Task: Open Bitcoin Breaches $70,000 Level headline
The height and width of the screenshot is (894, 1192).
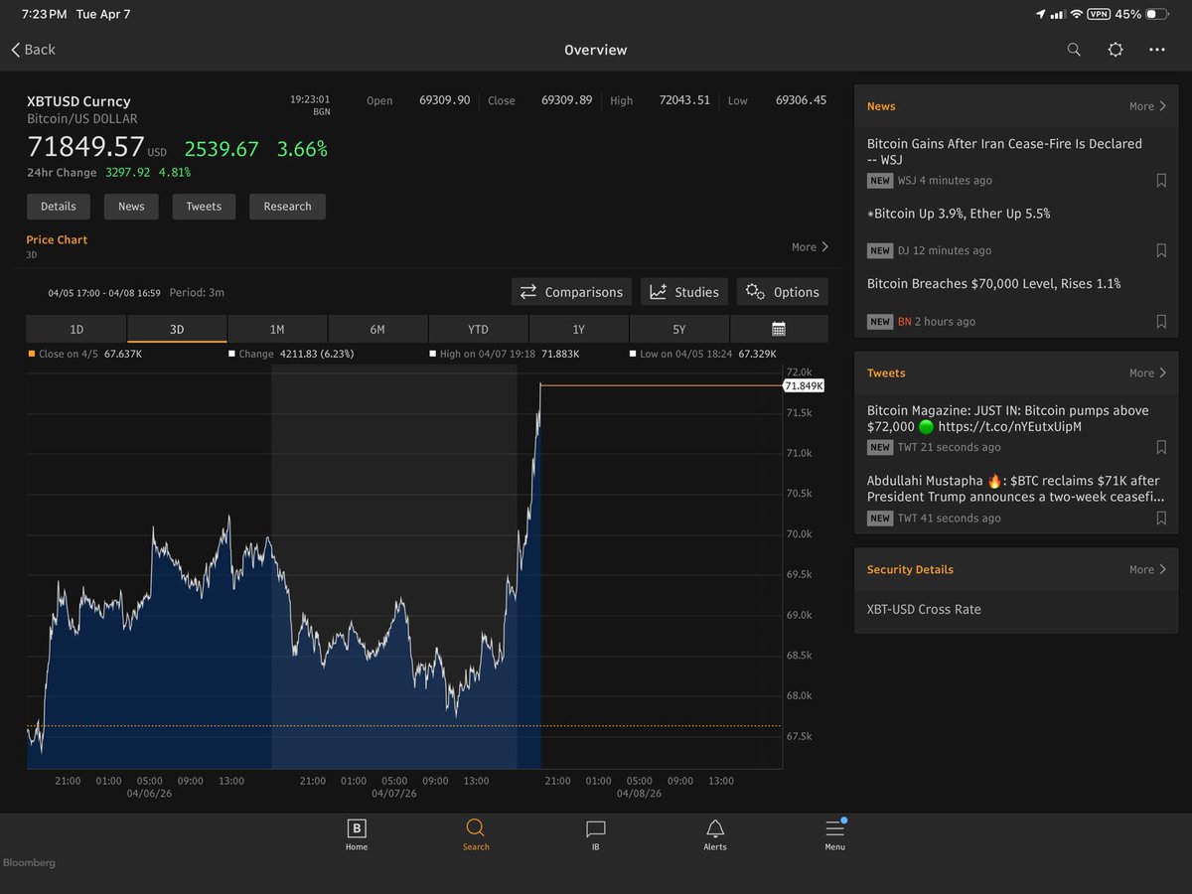Action: (993, 284)
